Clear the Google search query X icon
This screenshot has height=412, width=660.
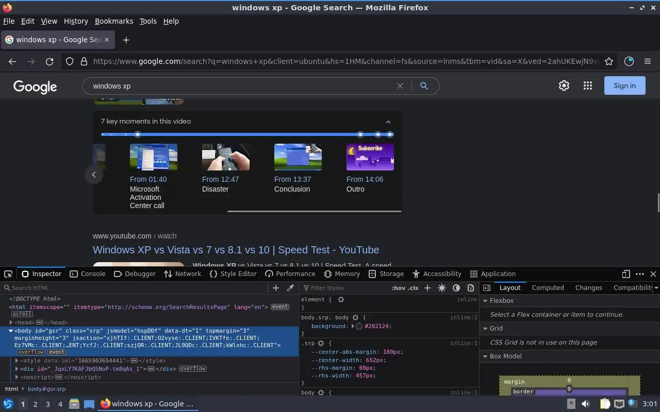tap(400, 86)
